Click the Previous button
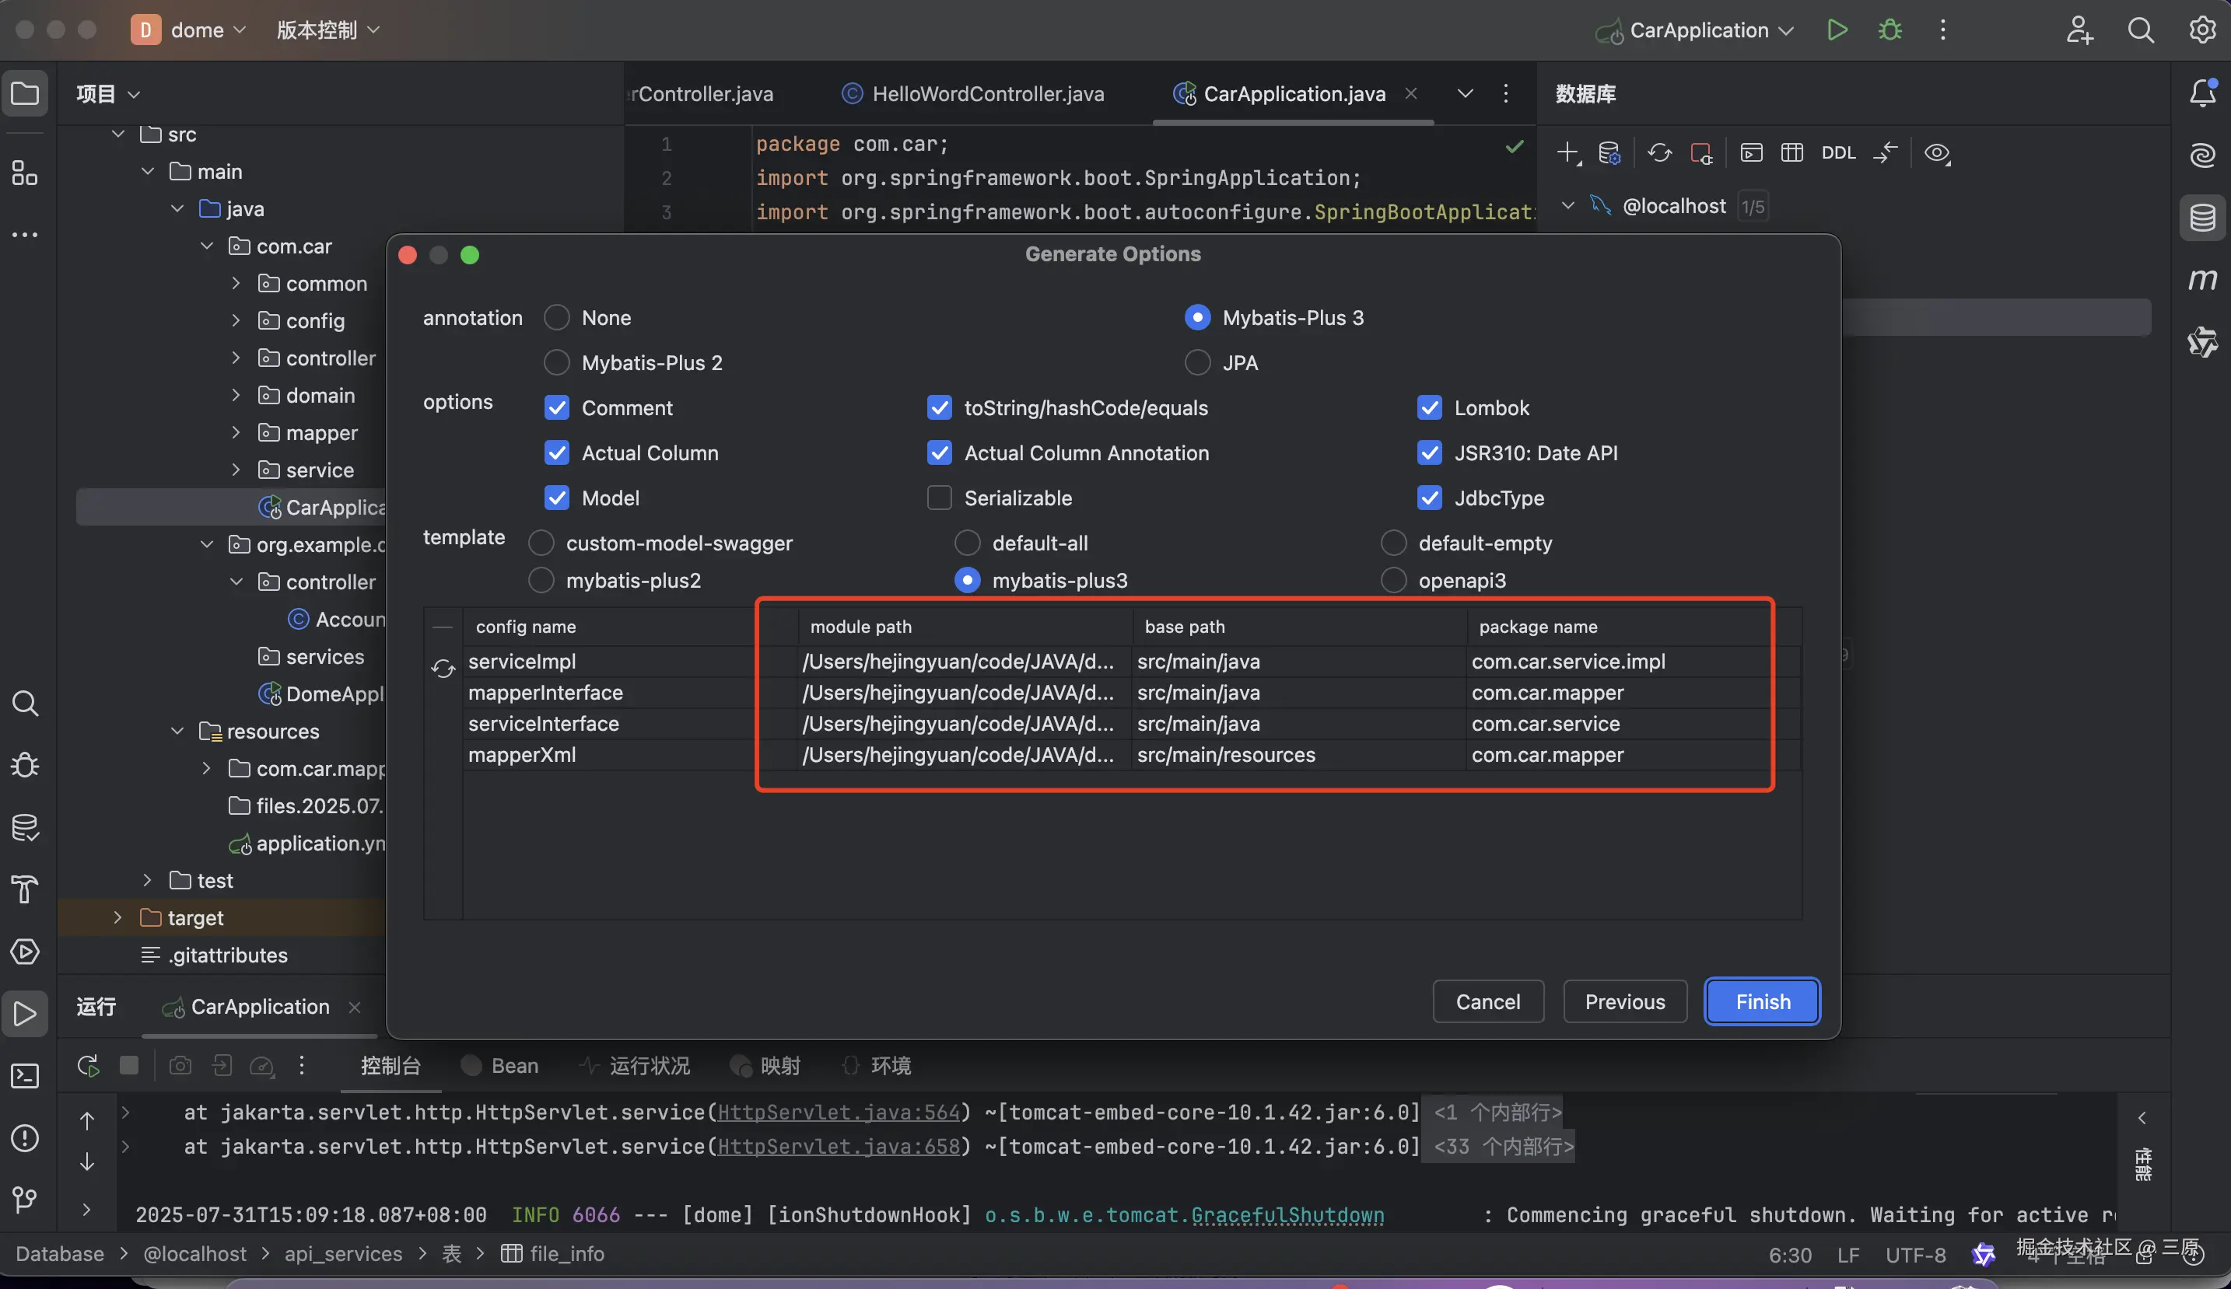Viewport: 2231px width, 1289px height. click(1624, 1001)
